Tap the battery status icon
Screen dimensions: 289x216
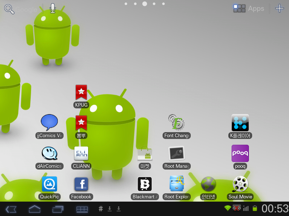(255, 208)
